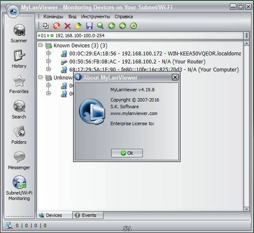Select device 192.168.100.172 WIN-KEEA50VQEOR row
254x233 pixels.
155,53
